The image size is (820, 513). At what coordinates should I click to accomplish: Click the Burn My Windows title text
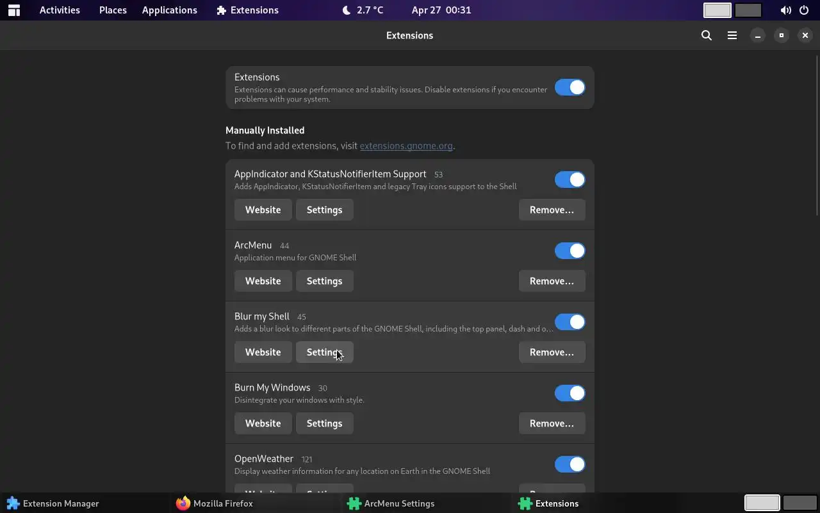(x=272, y=387)
